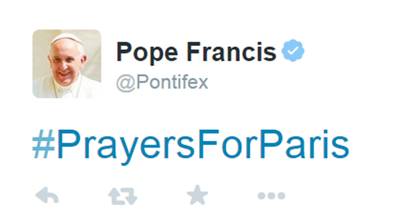Select the verified checkmark beside Pope Francis
The height and width of the screenshot is (223, 397).
pos(293,51)
